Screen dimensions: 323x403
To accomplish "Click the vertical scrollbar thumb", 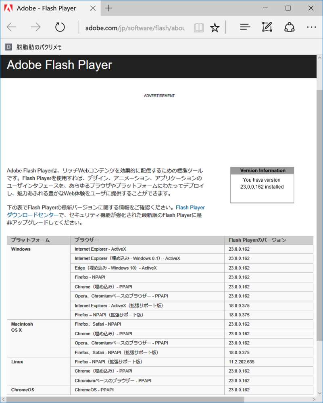I will click(320, 216).
